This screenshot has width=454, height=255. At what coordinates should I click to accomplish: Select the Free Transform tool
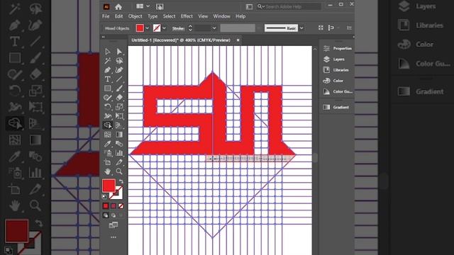point(119,116)
